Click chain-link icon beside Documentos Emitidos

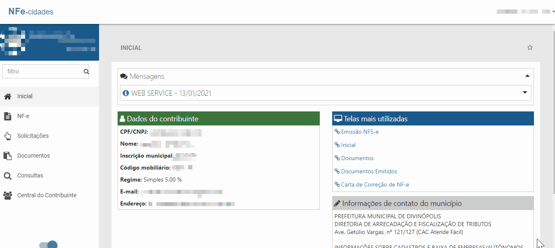[337, 172]
